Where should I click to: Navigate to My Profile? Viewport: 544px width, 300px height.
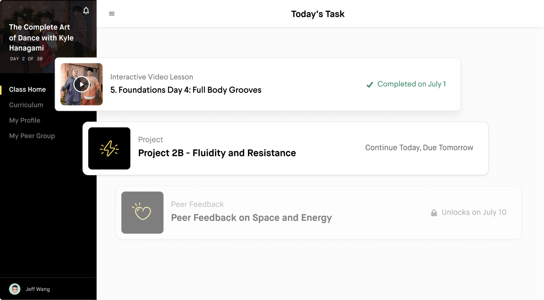click(25, 120)
